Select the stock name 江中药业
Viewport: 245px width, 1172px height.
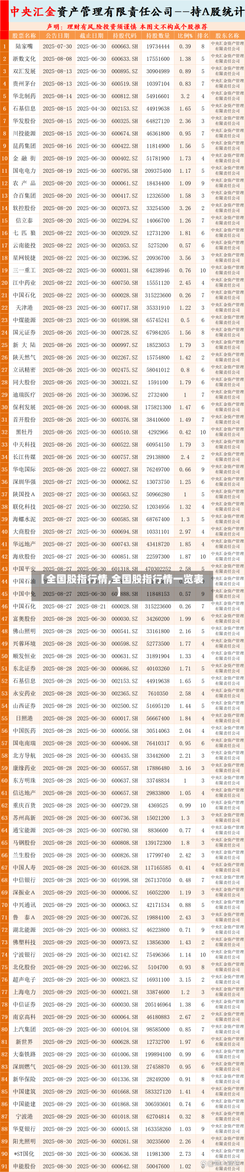coord(24,283)
